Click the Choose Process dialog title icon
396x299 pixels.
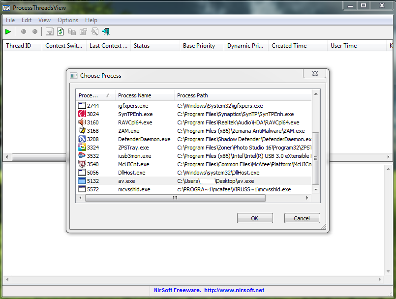[x=73, y=76]
